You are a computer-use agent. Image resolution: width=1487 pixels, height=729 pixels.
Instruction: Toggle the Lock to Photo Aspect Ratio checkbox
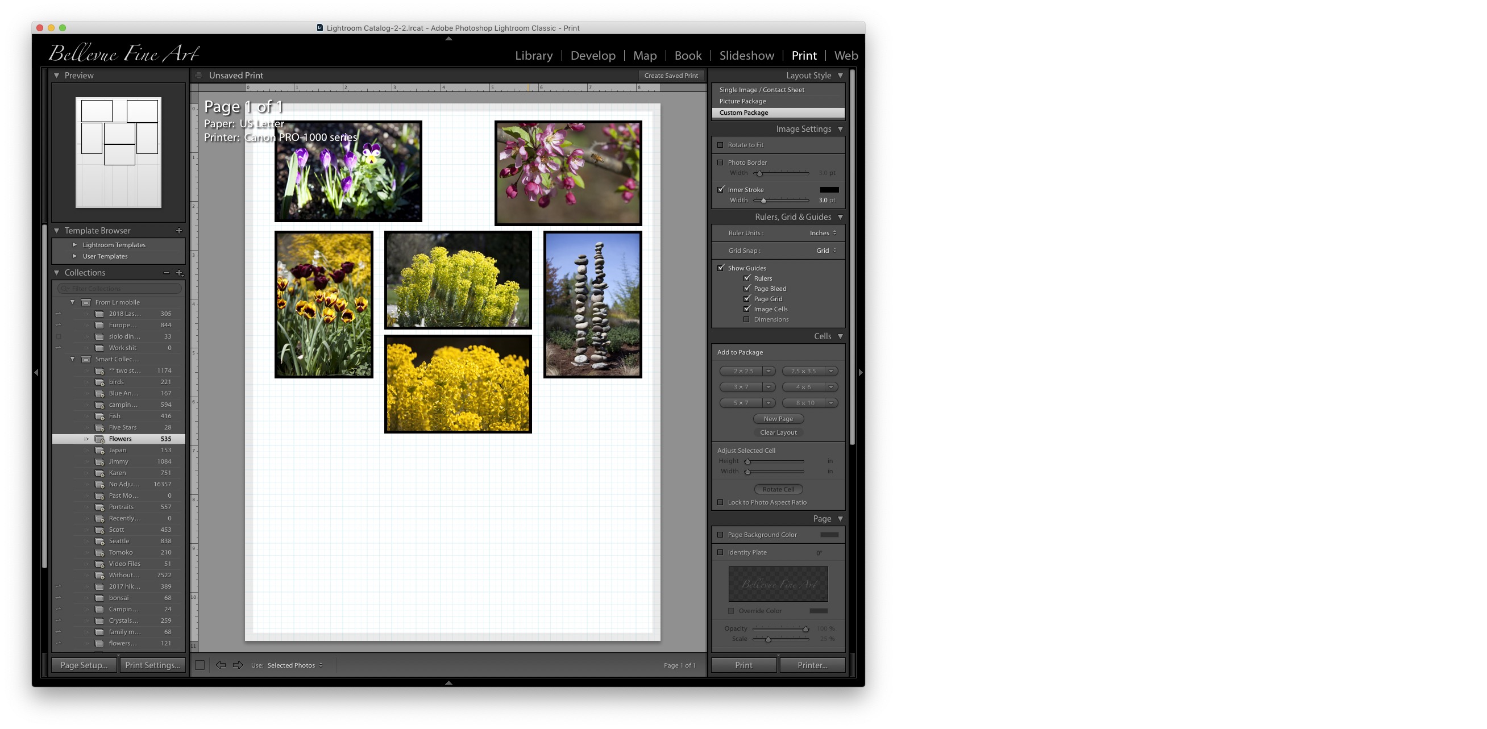720,502
